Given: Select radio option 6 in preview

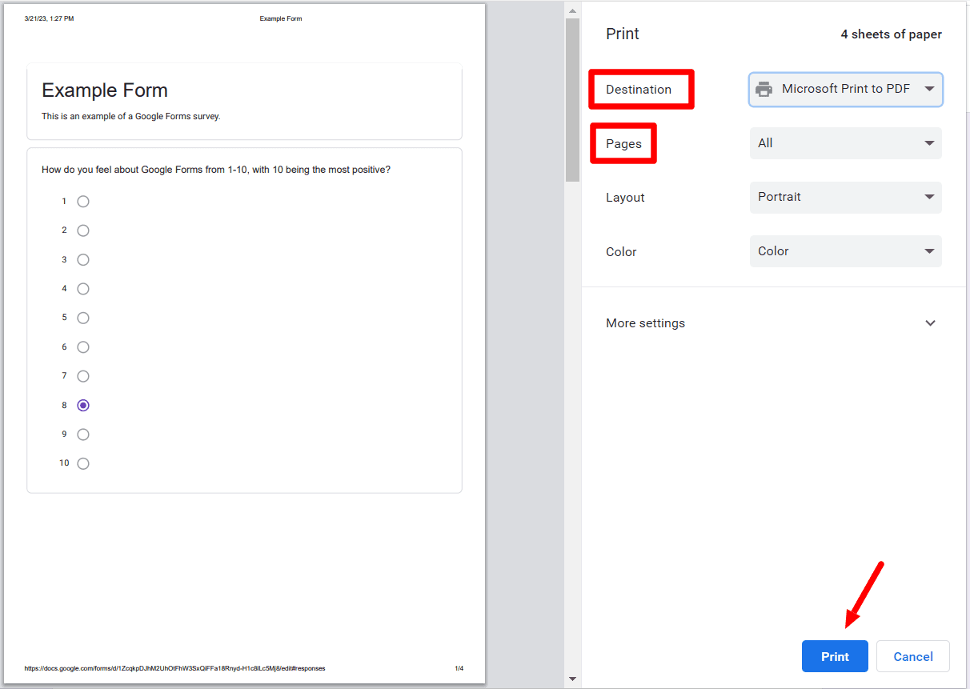Looking at the screenshot, I should 83,347.
